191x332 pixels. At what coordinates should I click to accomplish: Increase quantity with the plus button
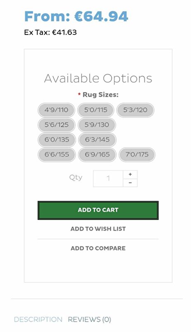coord(130,174)
